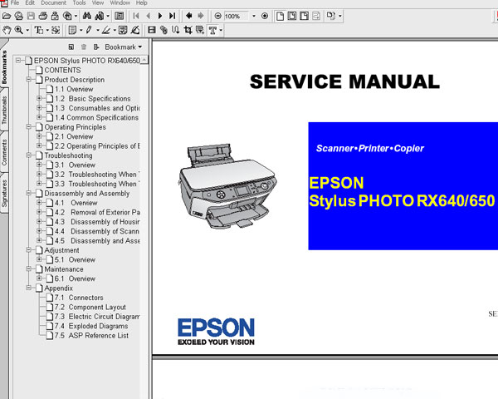This screenshot has width=498, height=399.
Task: Expand the 3.1 Overview bookmark
Action: [39, 165]
